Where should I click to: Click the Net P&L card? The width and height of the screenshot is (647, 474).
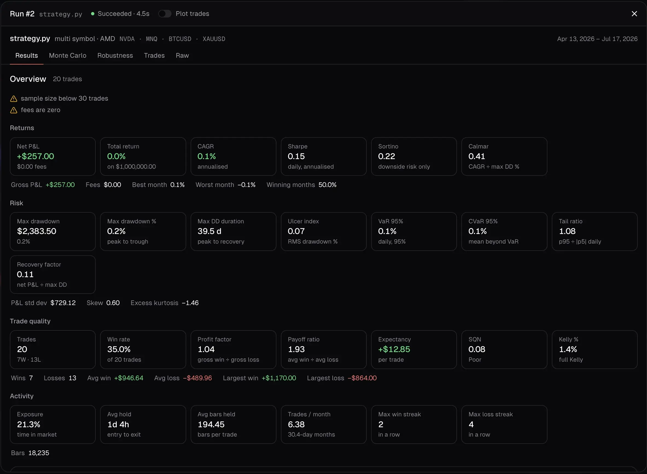coord(53,156)
